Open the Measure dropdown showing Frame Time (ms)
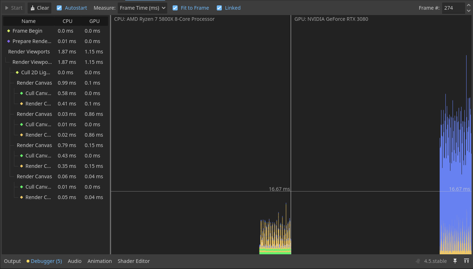Viewport: 473px width, 269px height. (142, 8)
